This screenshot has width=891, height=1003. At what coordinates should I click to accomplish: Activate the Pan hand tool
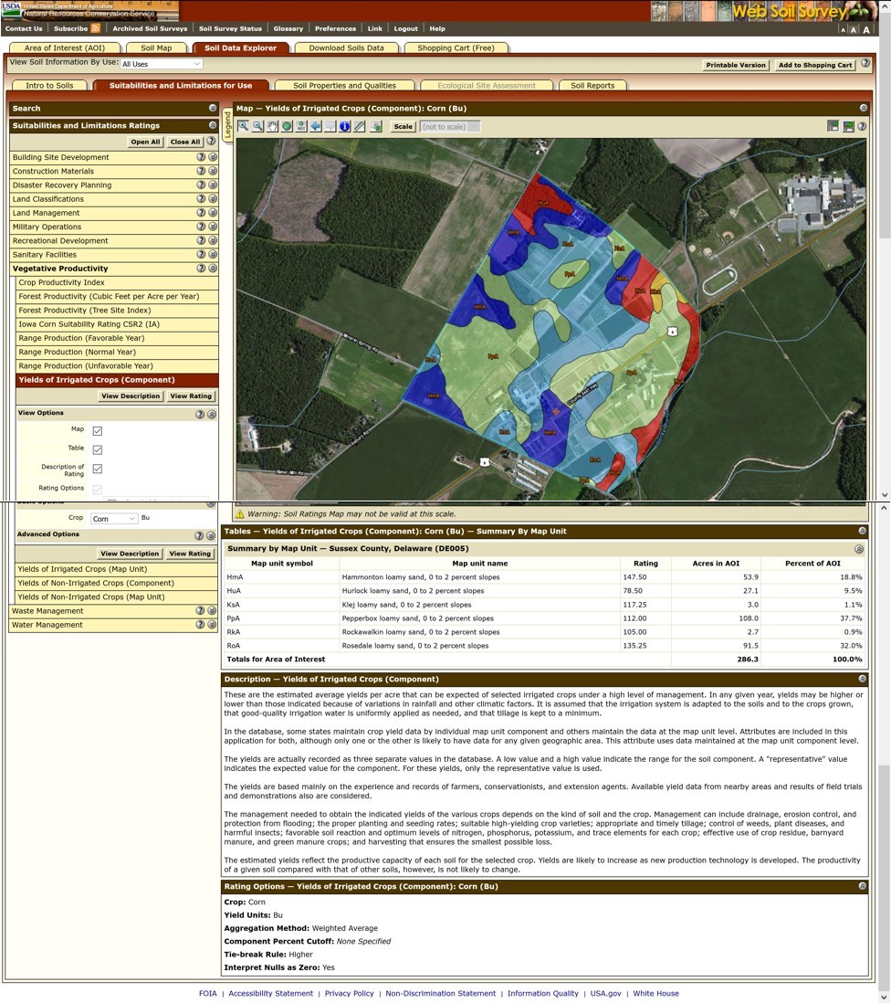click(x=272, y=126)
